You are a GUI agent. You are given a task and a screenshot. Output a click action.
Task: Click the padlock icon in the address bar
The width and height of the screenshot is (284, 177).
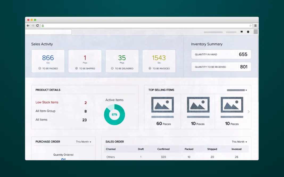coord(43,25)
